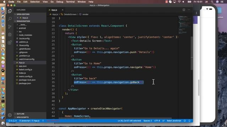
Task: Click the DetailsScreen breadcrumb
Action: (x=70, y=14)
